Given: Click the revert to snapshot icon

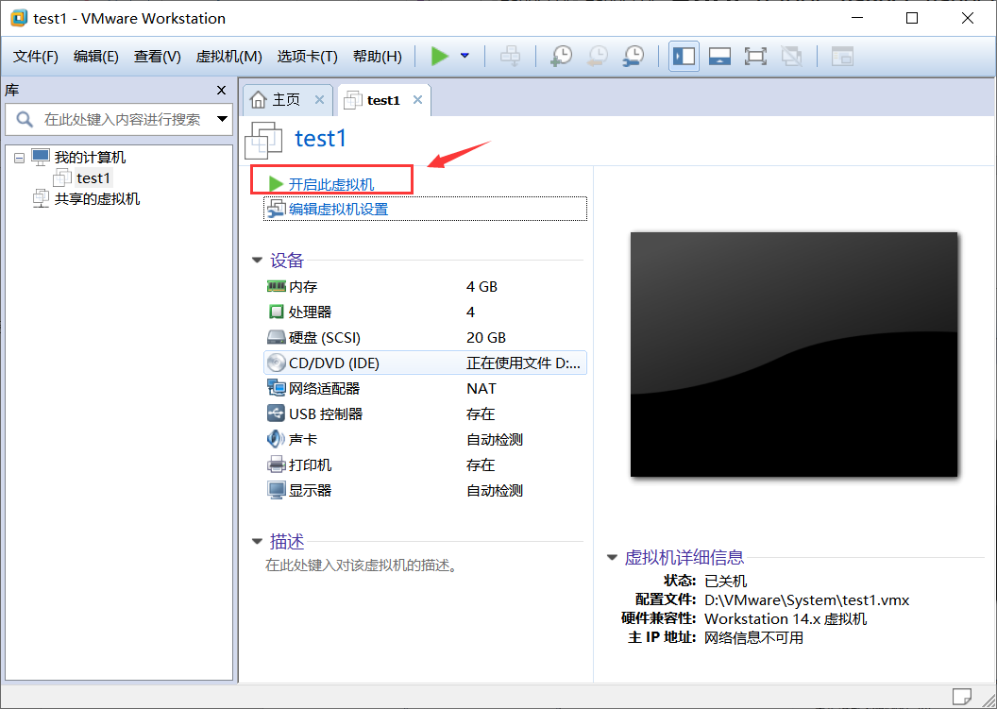Looking at the screenshot, I should click(597, 56).
